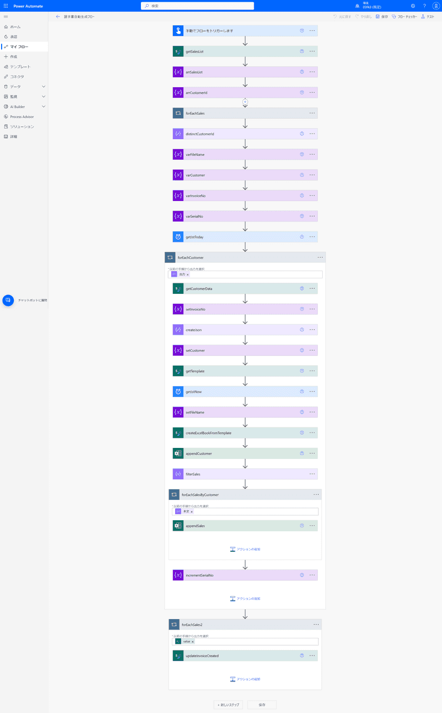Click the getSalesList SharePoint icon
Image resolution: width=442 pixels, height=713 pixels.
[178, 51]
